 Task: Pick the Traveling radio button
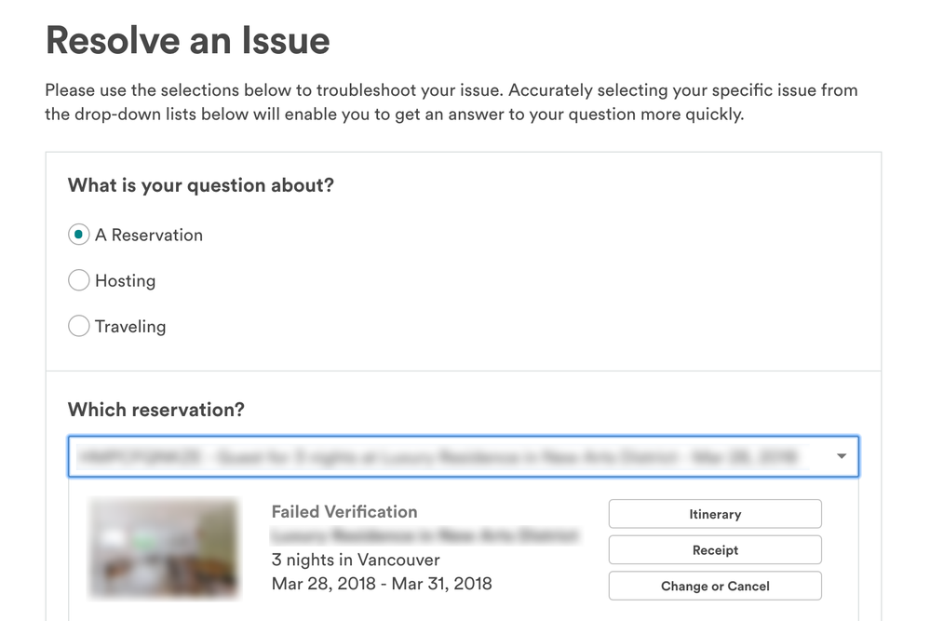[x=79, y=327]
